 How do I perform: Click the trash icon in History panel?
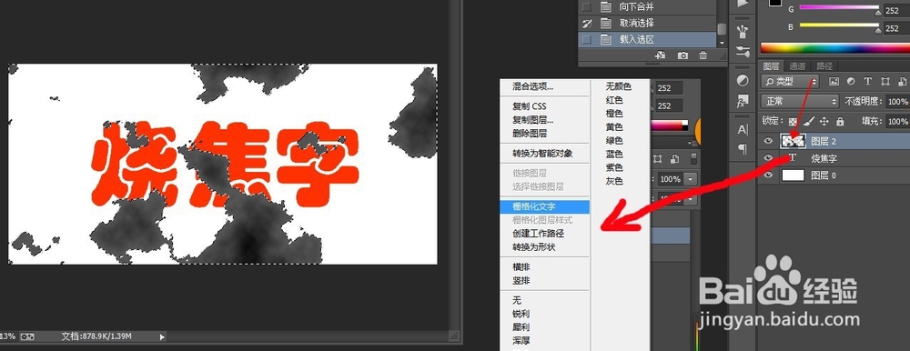coord(703,55)
